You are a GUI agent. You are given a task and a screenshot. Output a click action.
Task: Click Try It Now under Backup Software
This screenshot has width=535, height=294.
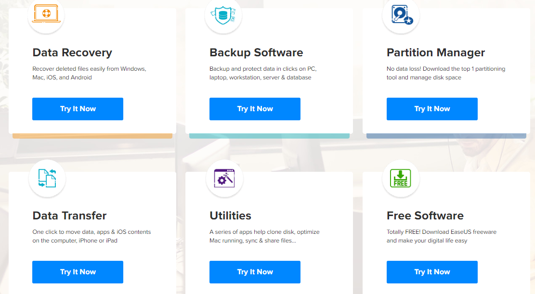point(255,109)
